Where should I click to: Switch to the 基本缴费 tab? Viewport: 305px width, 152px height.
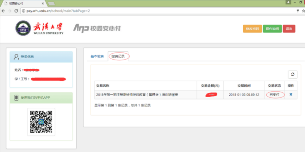click(97, 57)
